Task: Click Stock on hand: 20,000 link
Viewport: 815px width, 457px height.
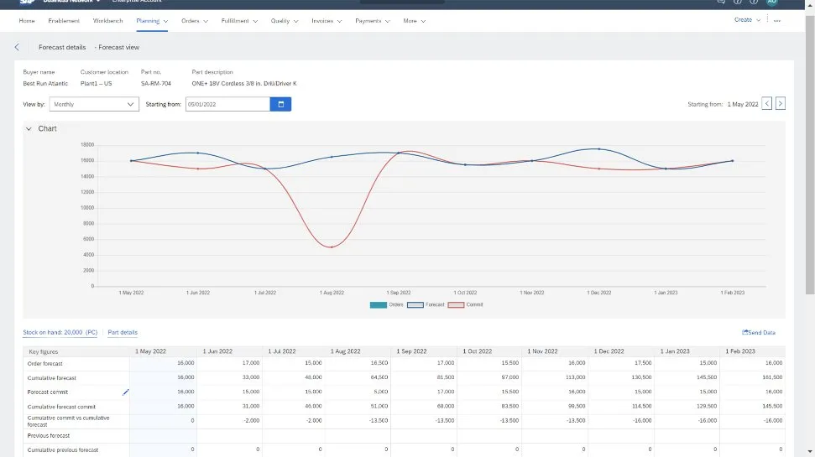Action: (x=60, y=333)
